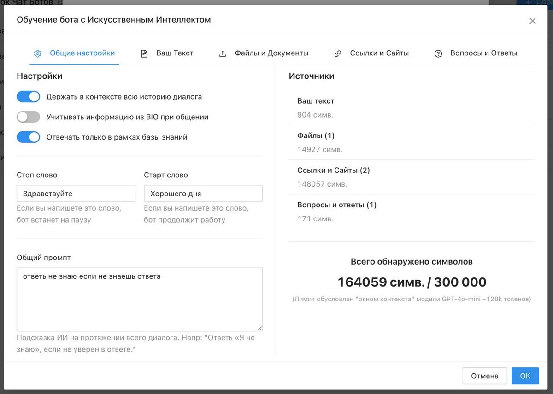Enable using BIO information when chatting
Image resolution: width=553 pixels, height=394 pixels.
click(x=29, y=117)
